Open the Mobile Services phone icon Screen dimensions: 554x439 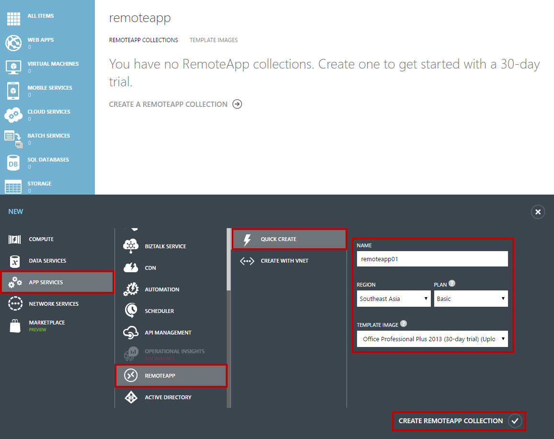point(13,91)
